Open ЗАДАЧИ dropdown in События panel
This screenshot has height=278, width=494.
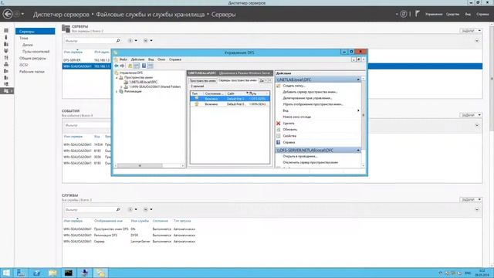click(471, 115)
